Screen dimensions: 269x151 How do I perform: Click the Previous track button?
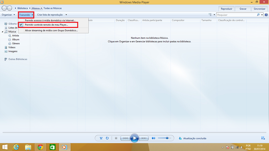pos(124,138)
